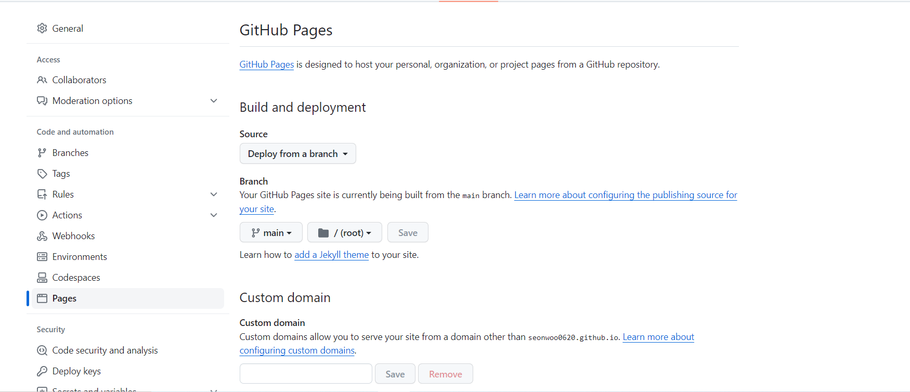Image resolution: width=910 pixels, height=392 pixels.
Task: Click the Remove custom domain button
Action: point(446,374)
